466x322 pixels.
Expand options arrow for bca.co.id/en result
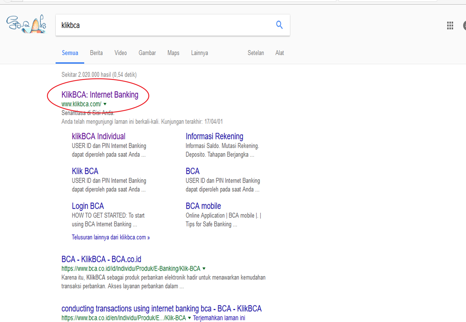[x=189, y=318]
